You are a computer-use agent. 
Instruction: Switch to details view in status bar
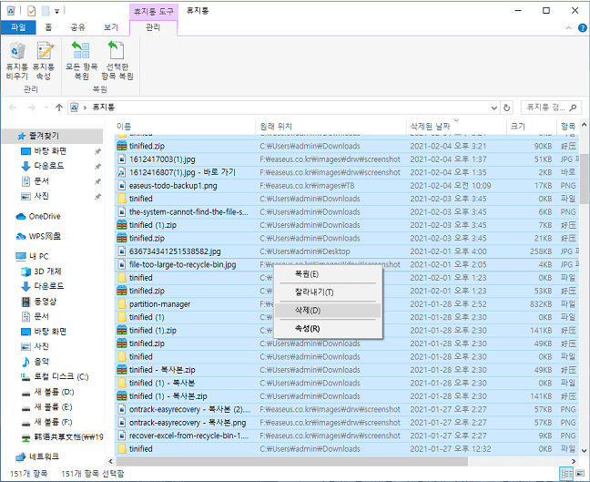click(567, 474)
